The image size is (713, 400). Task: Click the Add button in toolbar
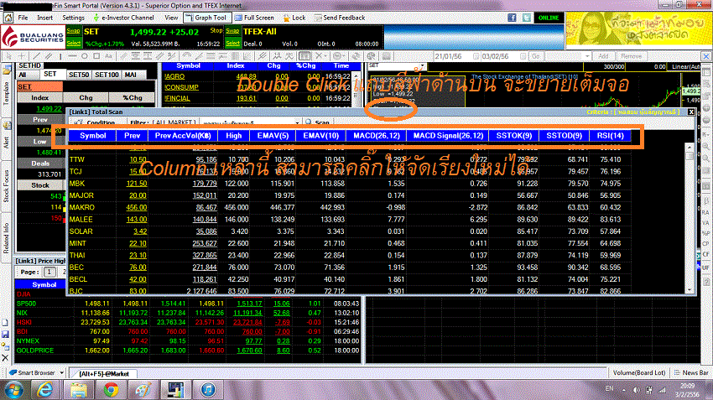[x=603, y=56]
